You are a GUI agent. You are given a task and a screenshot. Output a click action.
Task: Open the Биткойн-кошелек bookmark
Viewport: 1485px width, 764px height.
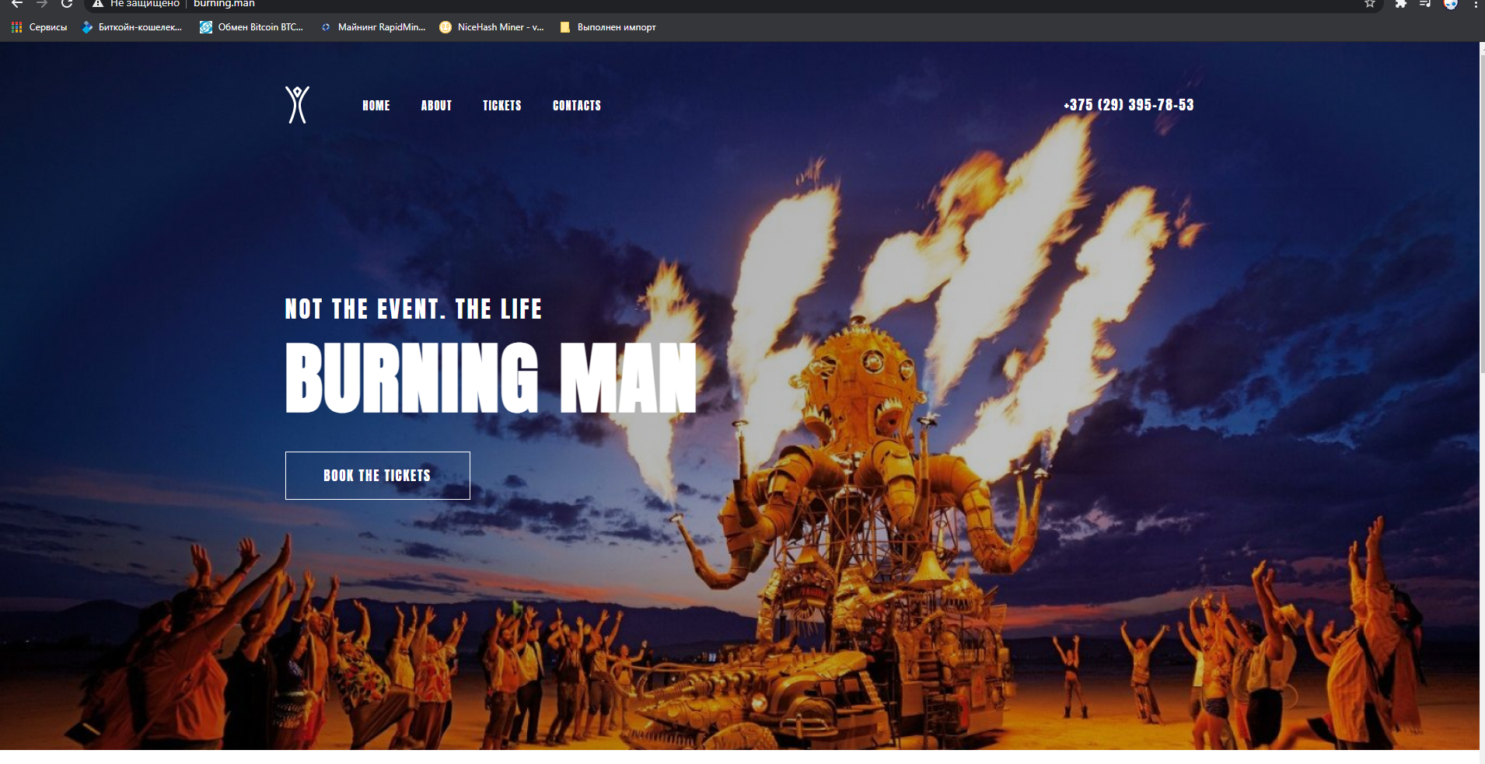[132, 27]
